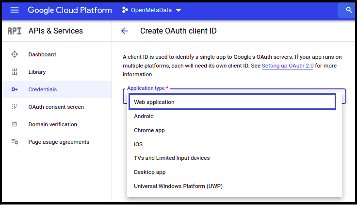This screenshot has width=357, height=205.
Task: Click the back arrow beside Create OAuth client ID
Action: coord(125,31)
